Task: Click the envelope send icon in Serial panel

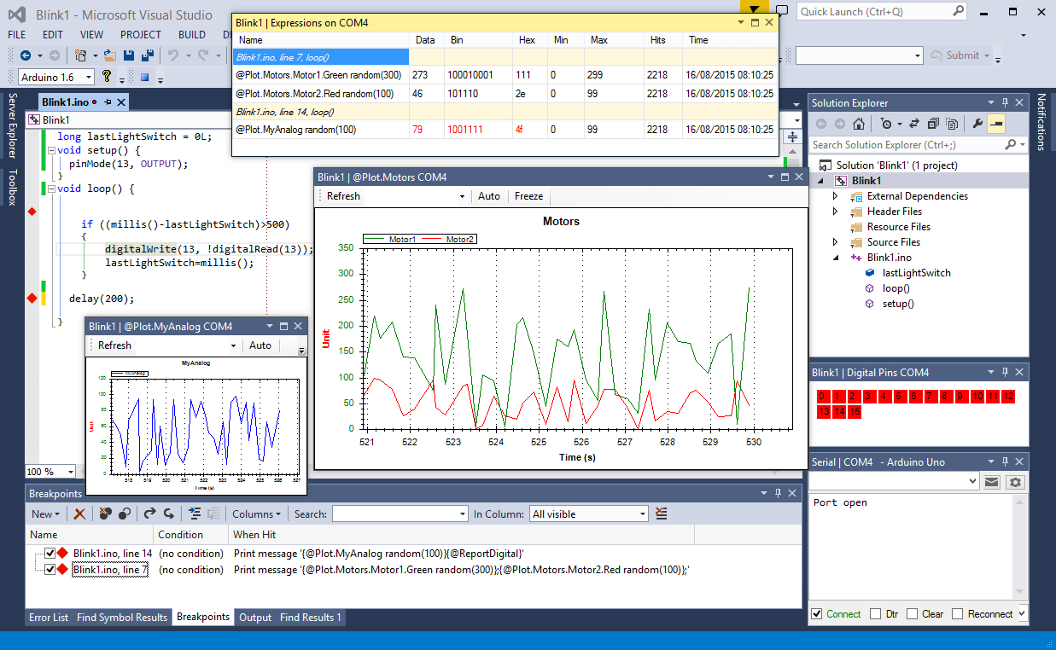Action: click(990, 481)
